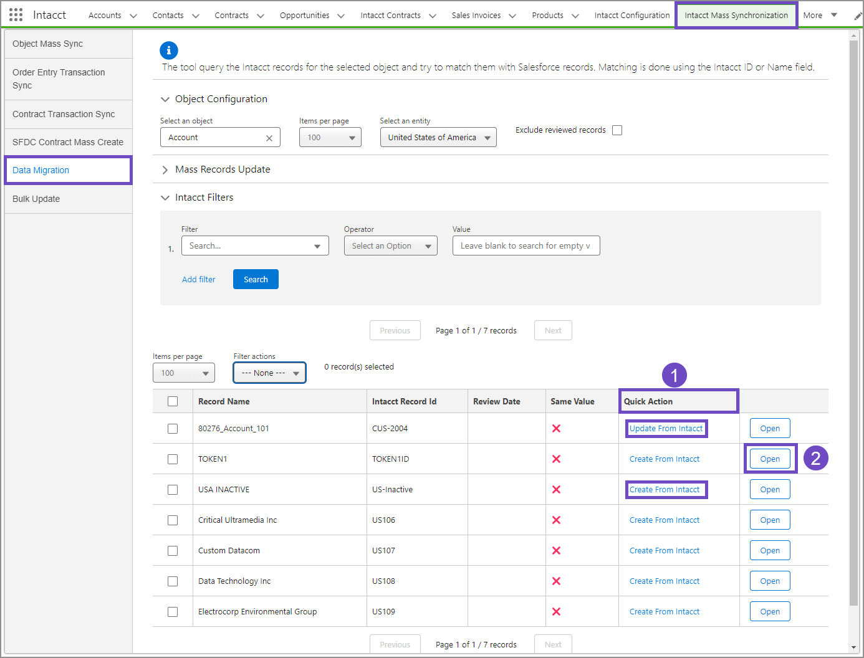Click the red Same Value X for TOKEN1
This screenshot has height=658, width=864.
556,459
